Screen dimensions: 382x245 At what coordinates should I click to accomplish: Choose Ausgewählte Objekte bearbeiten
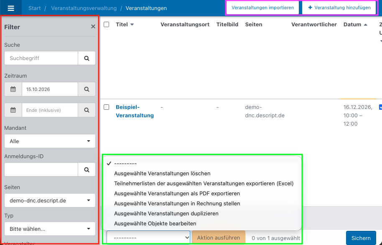coord(202,223)
